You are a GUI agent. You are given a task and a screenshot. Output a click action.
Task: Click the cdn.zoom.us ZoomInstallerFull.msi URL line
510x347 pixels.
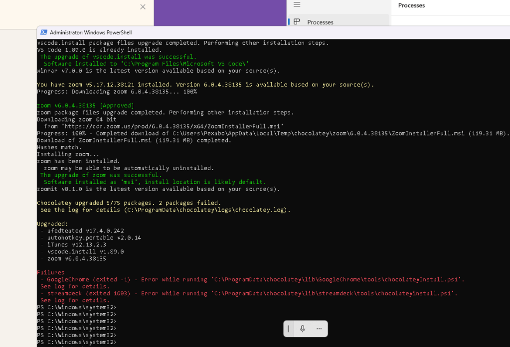click(164, 126)
